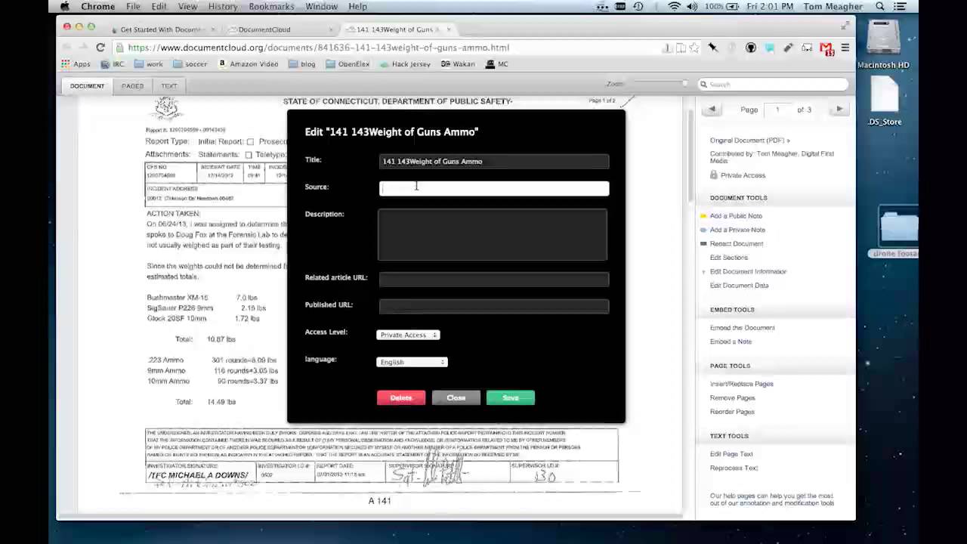Click Insert/Replace Pages link
Viewport: 967px width, 544px height.
click(741, 384)
